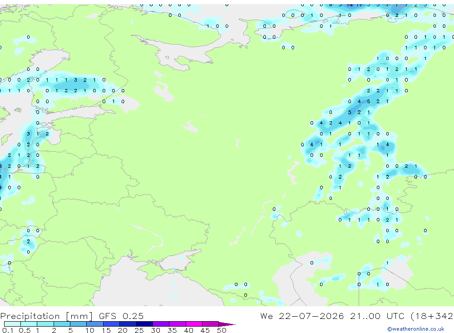The width and height of the screenshot is (454, 333).
Task: Click the 'GFS 0.25' model label
Action: click(121, 316)
